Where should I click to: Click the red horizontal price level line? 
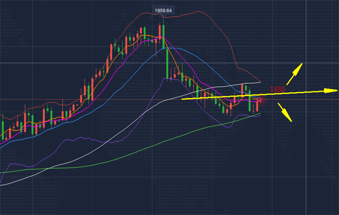tap(169, 100)
